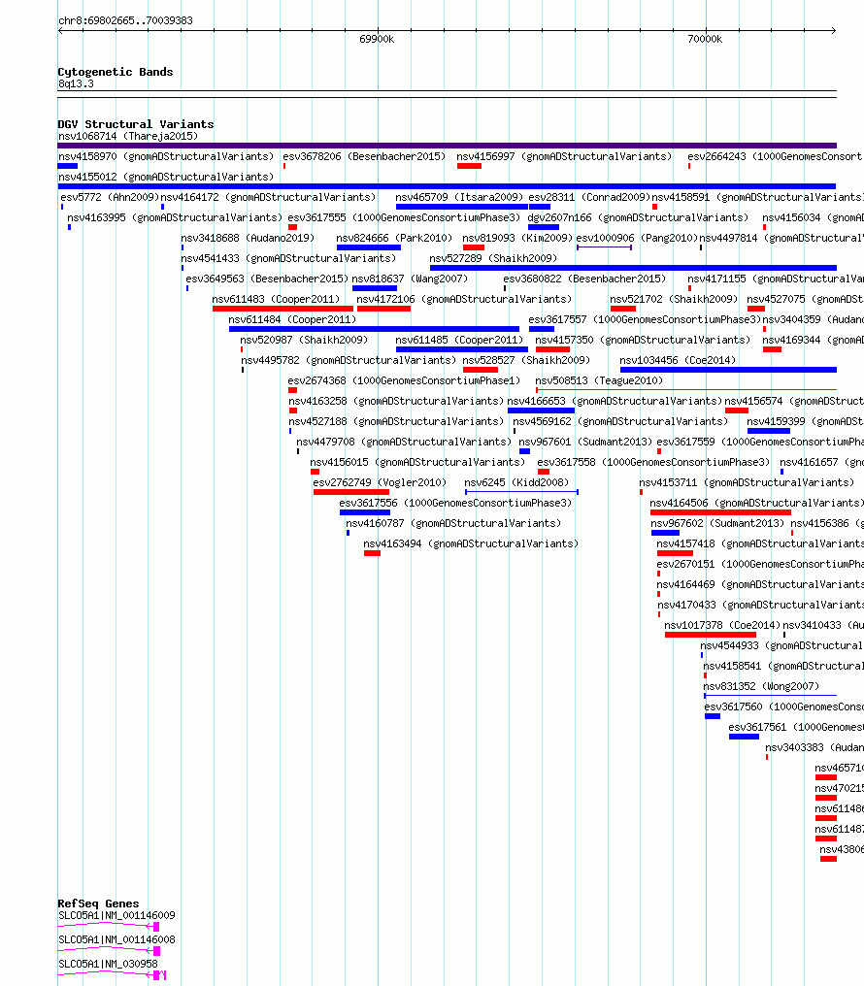
Task: Open esv3649563 (Besenbacher2015) variant
Action: pyautogui.click(x=267, y=279)
